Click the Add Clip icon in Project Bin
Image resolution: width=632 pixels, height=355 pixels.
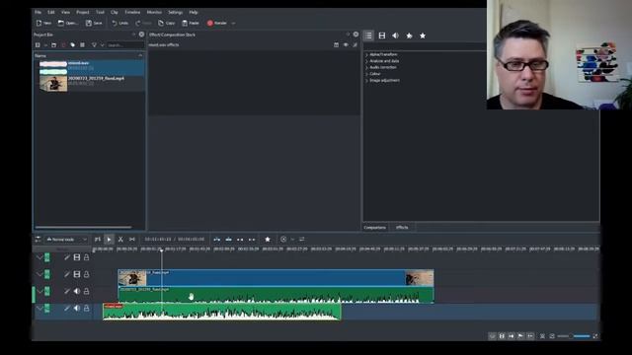coord(38,45)
